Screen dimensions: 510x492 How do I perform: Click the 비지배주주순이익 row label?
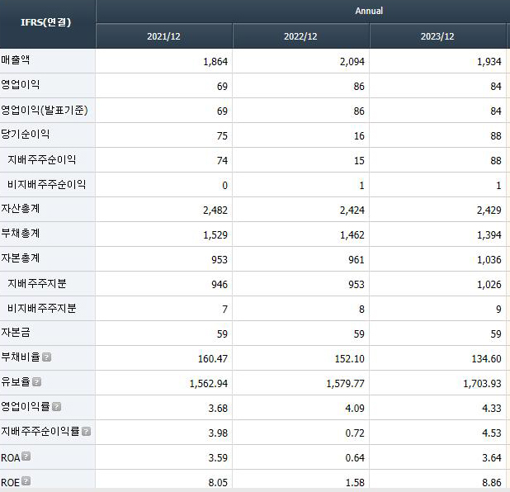coord(46,184)
